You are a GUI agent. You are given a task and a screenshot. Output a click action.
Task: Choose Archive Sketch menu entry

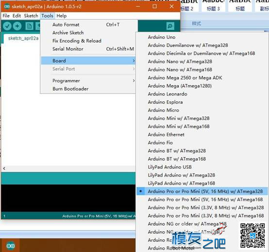89,32
